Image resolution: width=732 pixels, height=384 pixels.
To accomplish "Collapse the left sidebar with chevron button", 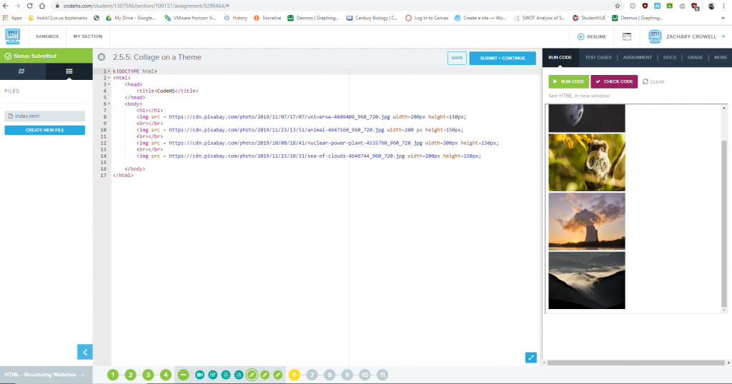I will tap(85, 351).
